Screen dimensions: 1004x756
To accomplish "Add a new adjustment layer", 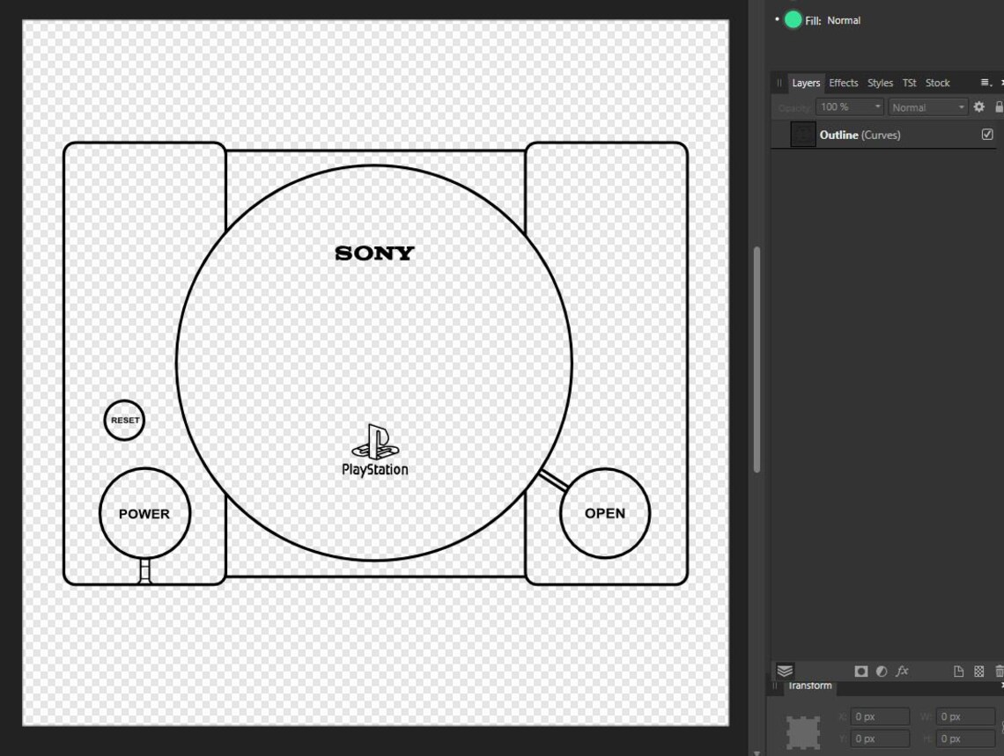I will click(x=881, y=671).
